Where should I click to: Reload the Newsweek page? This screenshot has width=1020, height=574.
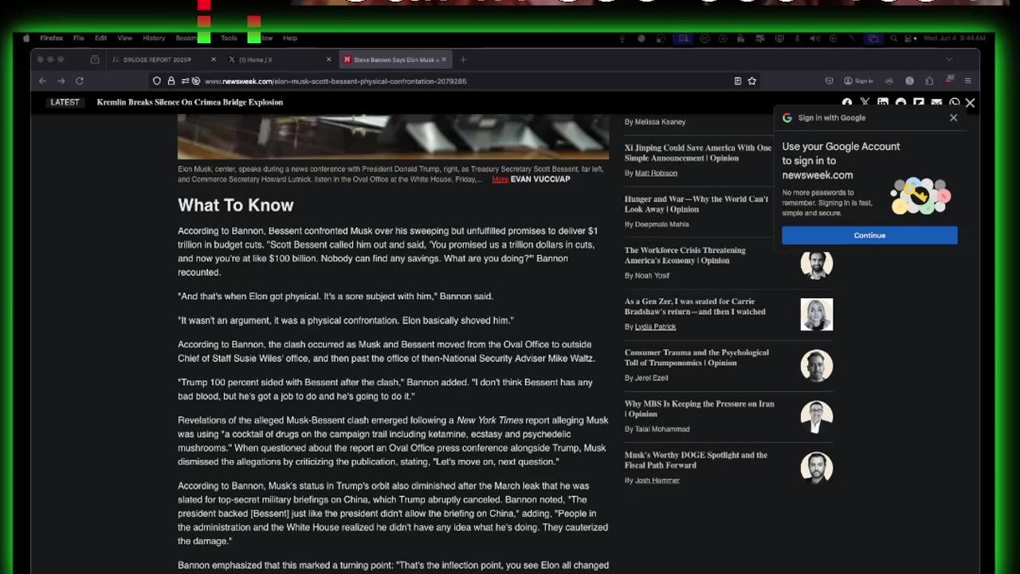click(x=80, y=81)
